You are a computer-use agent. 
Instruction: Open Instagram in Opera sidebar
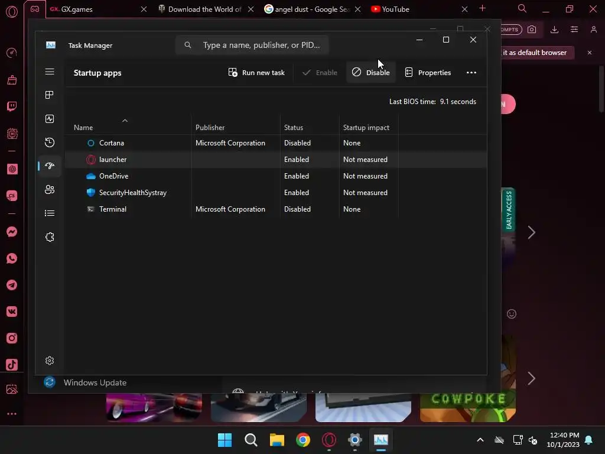pos(12,338)
